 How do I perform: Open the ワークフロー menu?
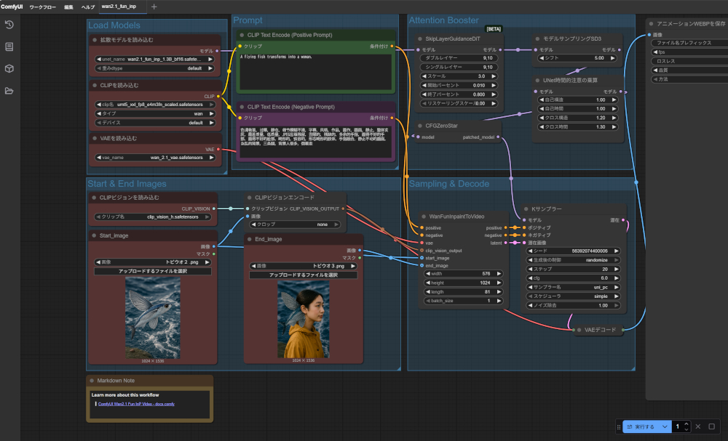tap(43, 7)
